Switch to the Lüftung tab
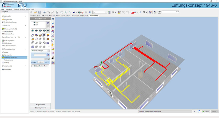 (68, 16)
